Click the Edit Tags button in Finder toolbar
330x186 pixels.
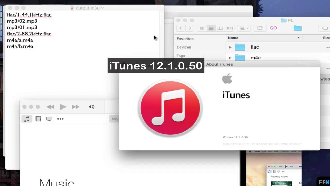[x=324, y=28]
